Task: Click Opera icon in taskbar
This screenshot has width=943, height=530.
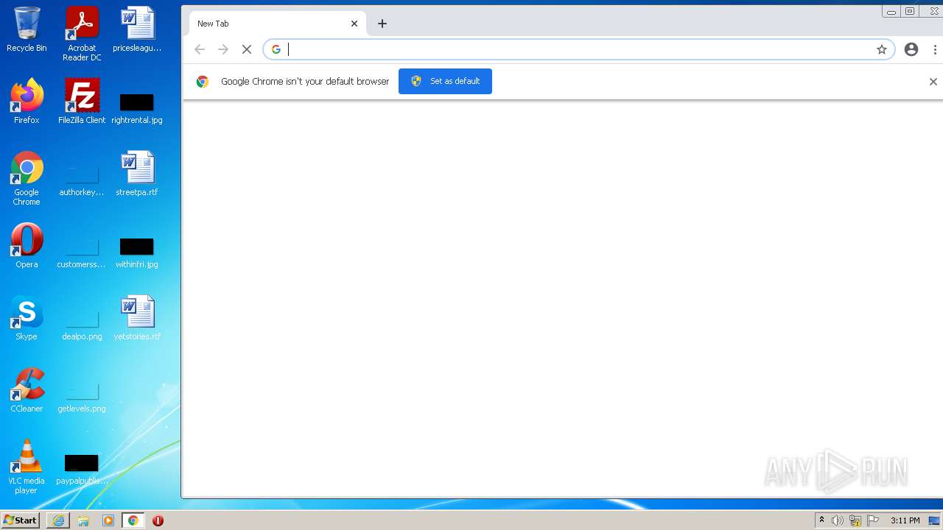Action: (x=158, y=520)
